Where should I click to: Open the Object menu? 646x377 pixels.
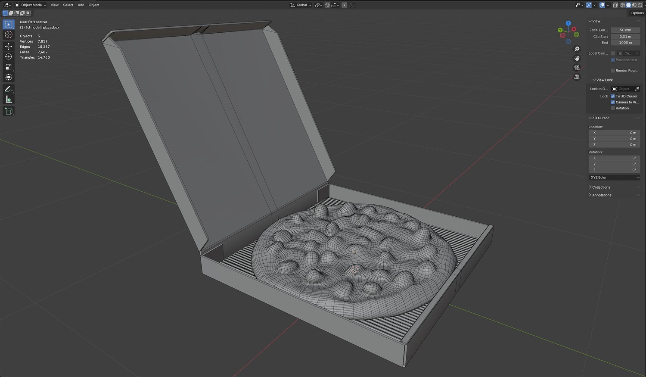point(94,5)
